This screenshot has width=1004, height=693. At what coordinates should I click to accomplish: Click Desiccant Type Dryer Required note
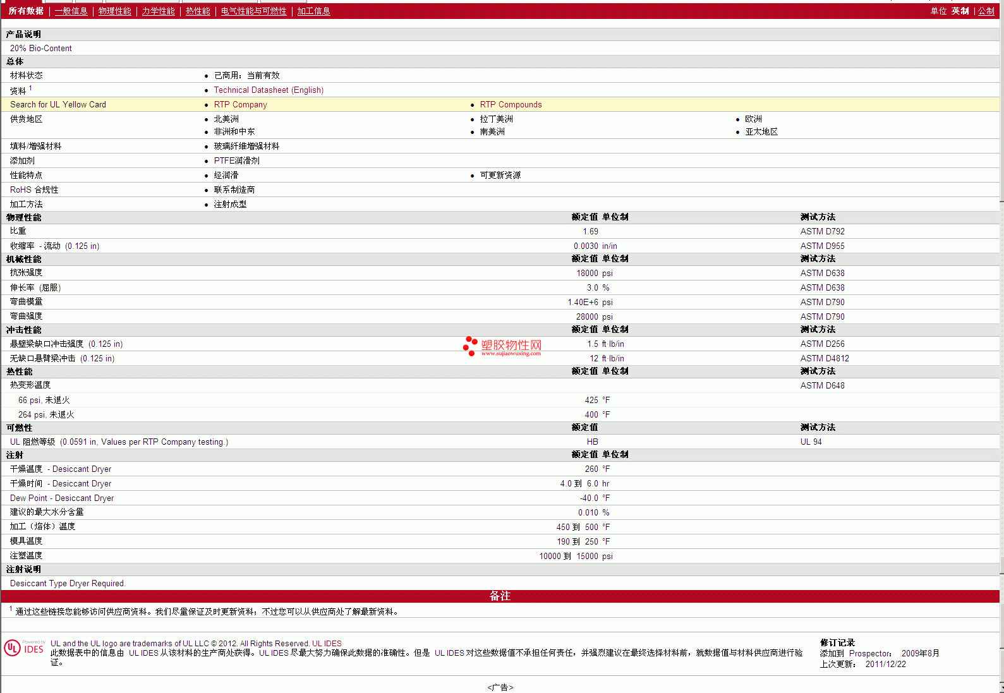[68, 583]
